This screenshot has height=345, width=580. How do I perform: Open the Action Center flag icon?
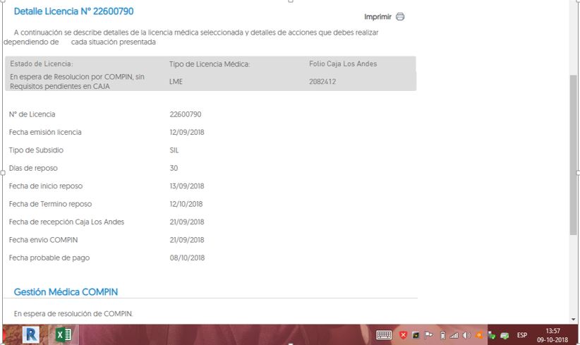(429, 335)
